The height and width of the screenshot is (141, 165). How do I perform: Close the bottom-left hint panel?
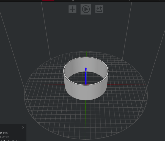(23, 128)
